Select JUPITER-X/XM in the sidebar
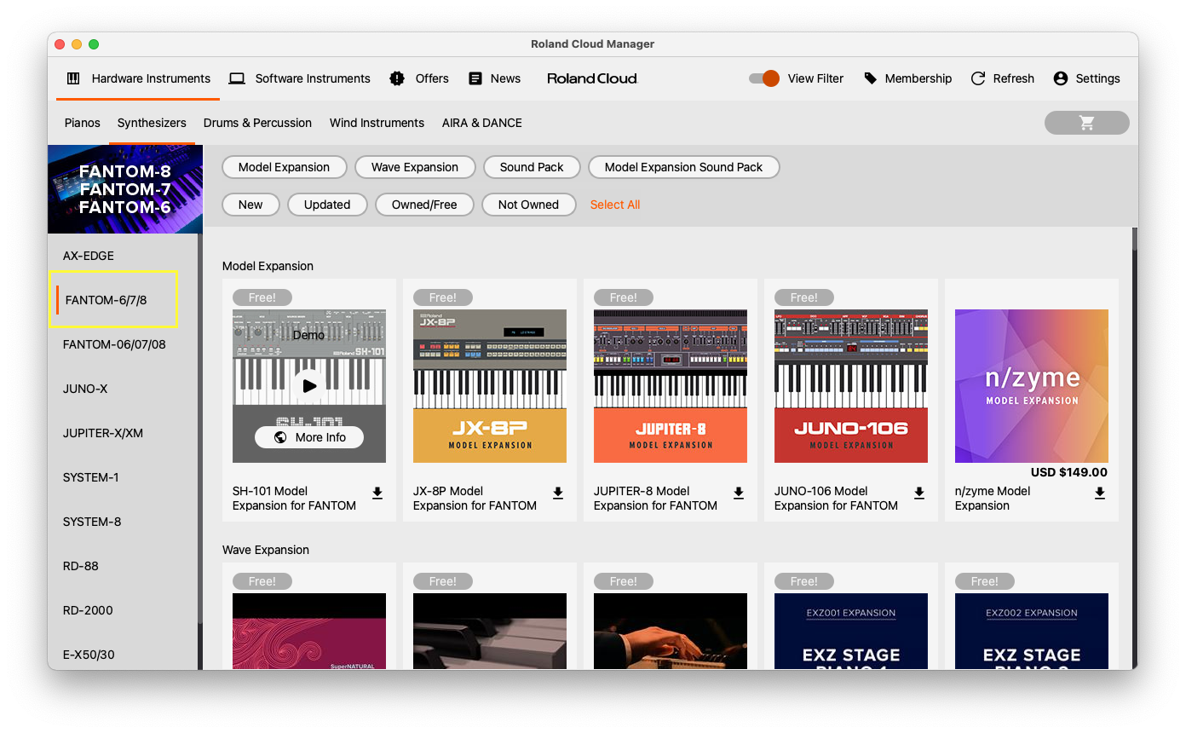This screenshot has height=733, width=1186. pyautogui.click(x=103, y=433)
